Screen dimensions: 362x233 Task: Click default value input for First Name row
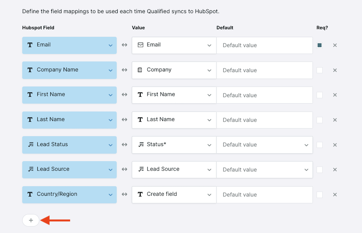[264, 95]
